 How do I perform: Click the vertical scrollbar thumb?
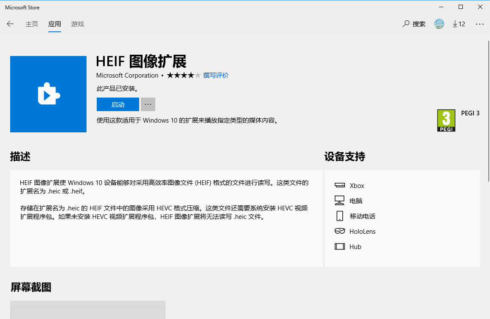(x=488, y=111)
